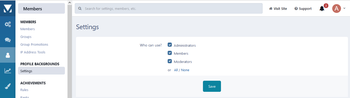Uncheck the Administrators checkbox
Viewport: 350px width, 98px height.
[170, 45]
